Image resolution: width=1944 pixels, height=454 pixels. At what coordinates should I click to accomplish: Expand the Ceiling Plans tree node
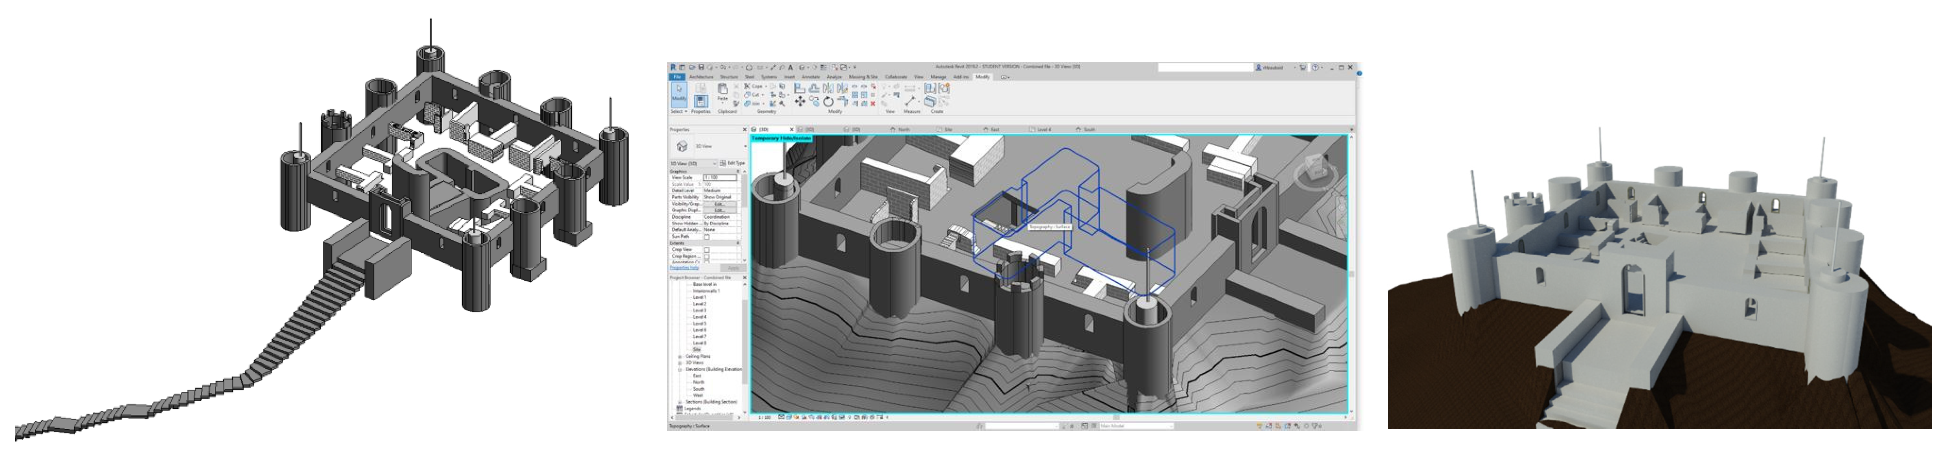(x=680, y=357)
